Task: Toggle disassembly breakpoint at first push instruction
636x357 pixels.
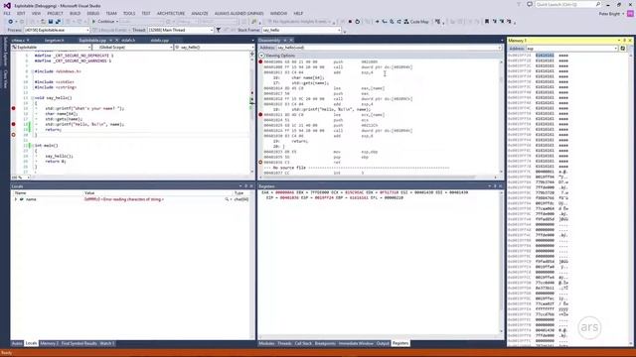Action: pos(260,61)
